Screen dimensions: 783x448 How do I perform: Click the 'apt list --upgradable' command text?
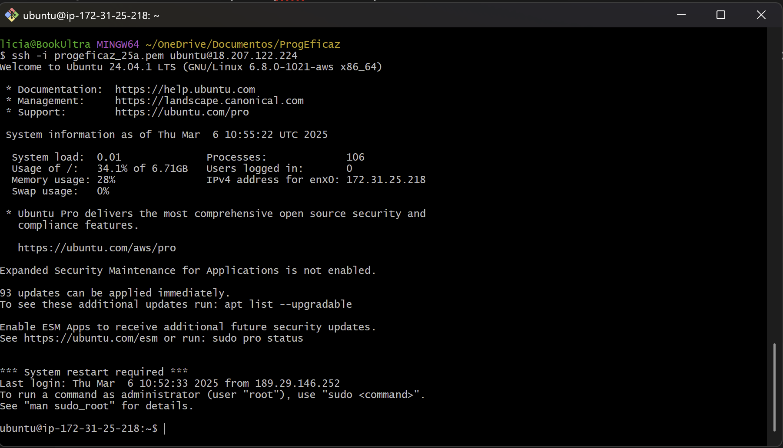(x=288, y=304)
